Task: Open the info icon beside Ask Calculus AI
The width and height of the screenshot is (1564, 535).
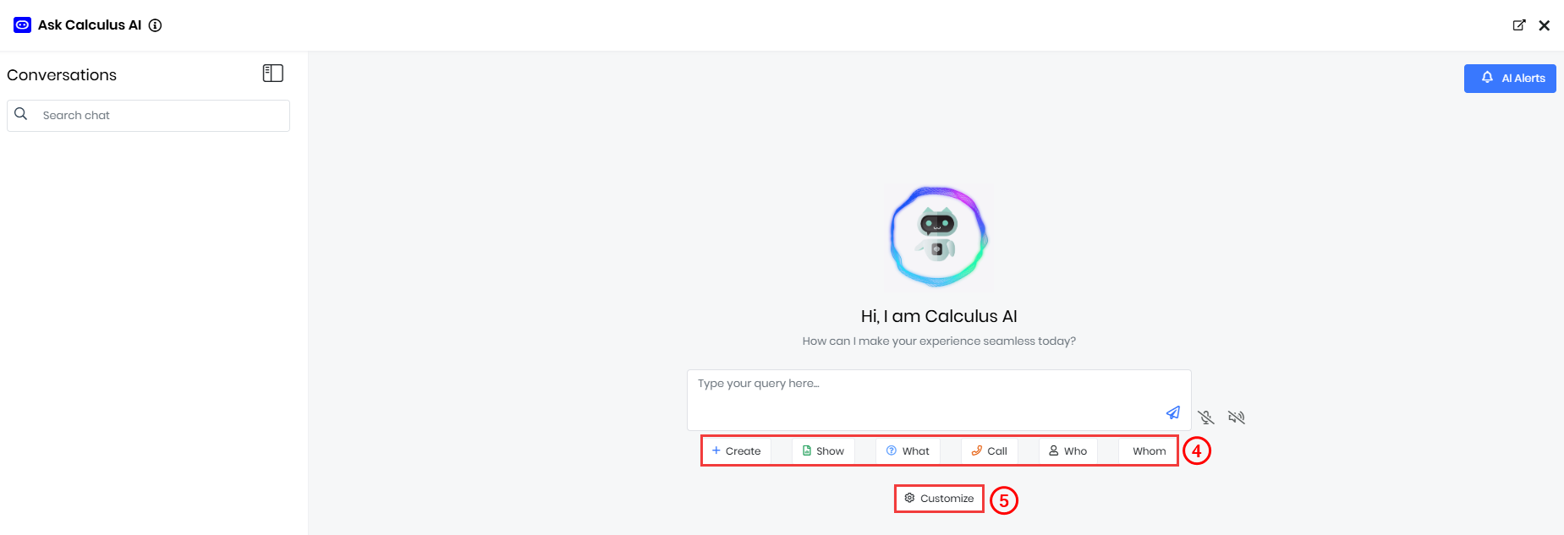Action: click(156, 25)
